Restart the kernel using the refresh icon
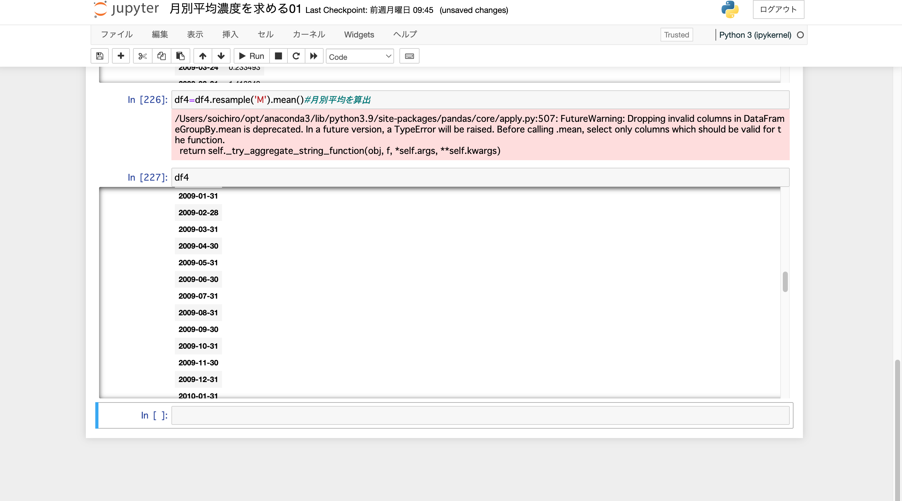The height and width of the screenshot is (501, 902). (296, 56)
